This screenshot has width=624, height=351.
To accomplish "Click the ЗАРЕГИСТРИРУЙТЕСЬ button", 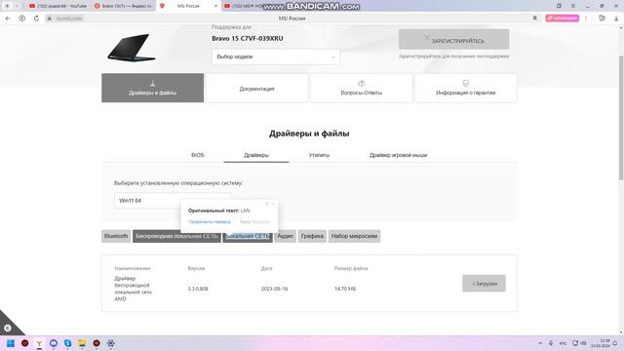I will click(453, 39).
